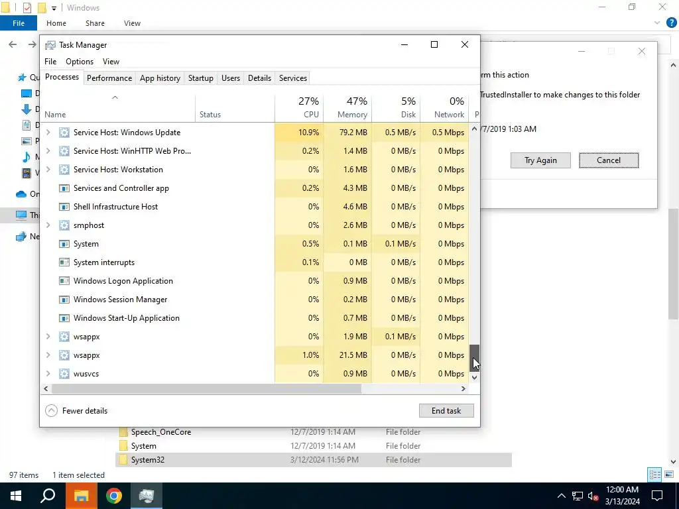679x509 pixels.
Task: Click the Service Host: Windows Update gear icon
Action: (x=64, y=133)
